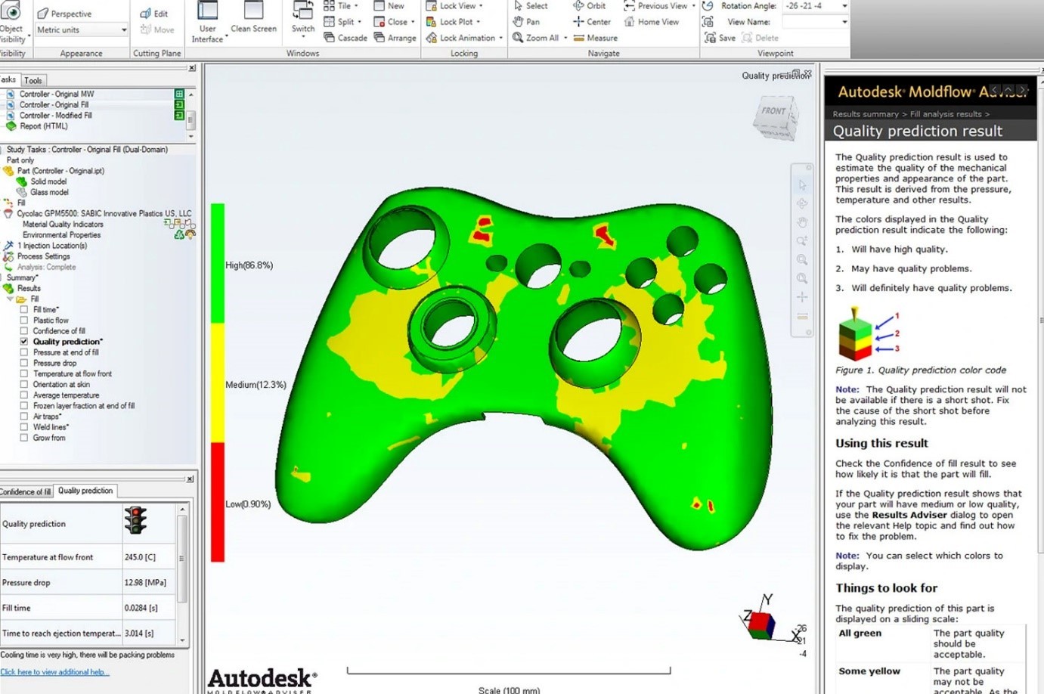Enable the Pressure drop result checkbox
Screen dimensions: 1044x694
(24, 363)
